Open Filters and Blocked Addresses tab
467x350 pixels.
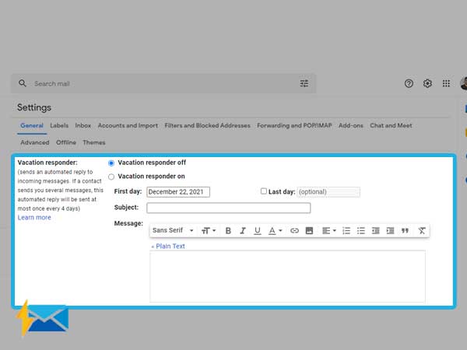(x=207, y=125)
